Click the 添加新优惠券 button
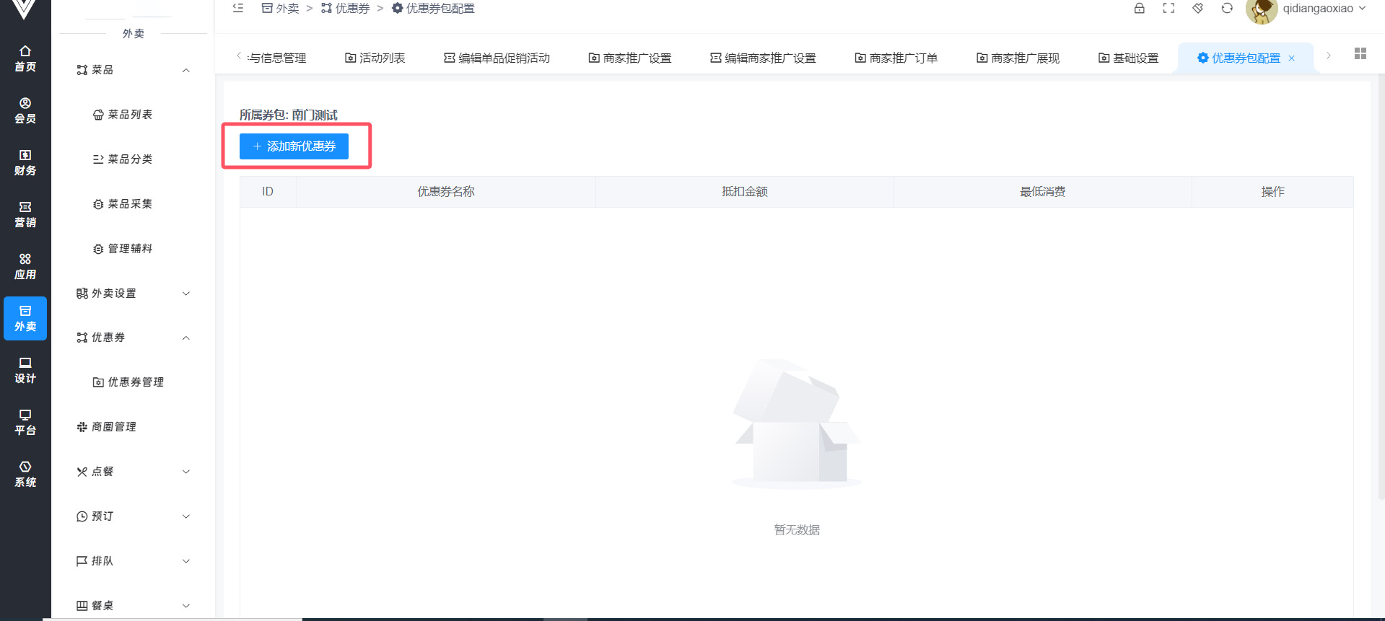This screenshot has height=621, width=1385. 294,146
